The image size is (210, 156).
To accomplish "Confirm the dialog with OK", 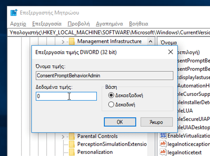I will (x=120, y=122).
